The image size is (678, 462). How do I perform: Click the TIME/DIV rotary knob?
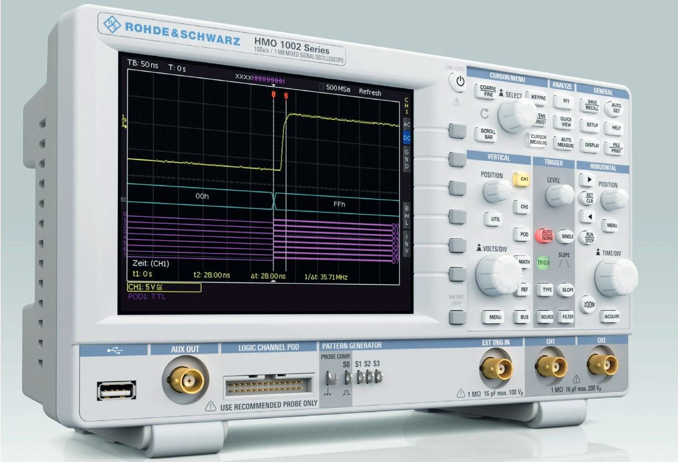tap(615, 277)
